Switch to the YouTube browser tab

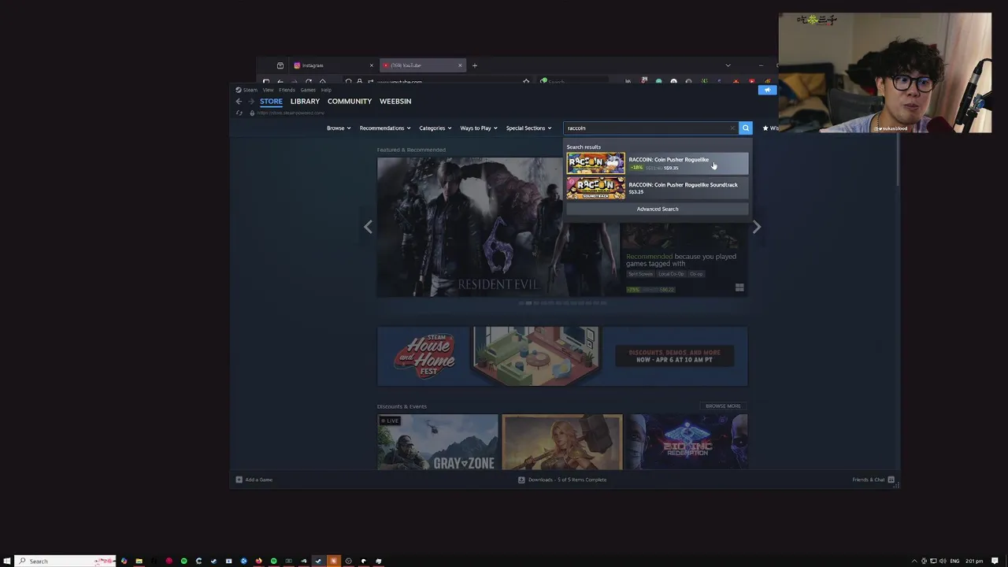click(x=423, y=65)
